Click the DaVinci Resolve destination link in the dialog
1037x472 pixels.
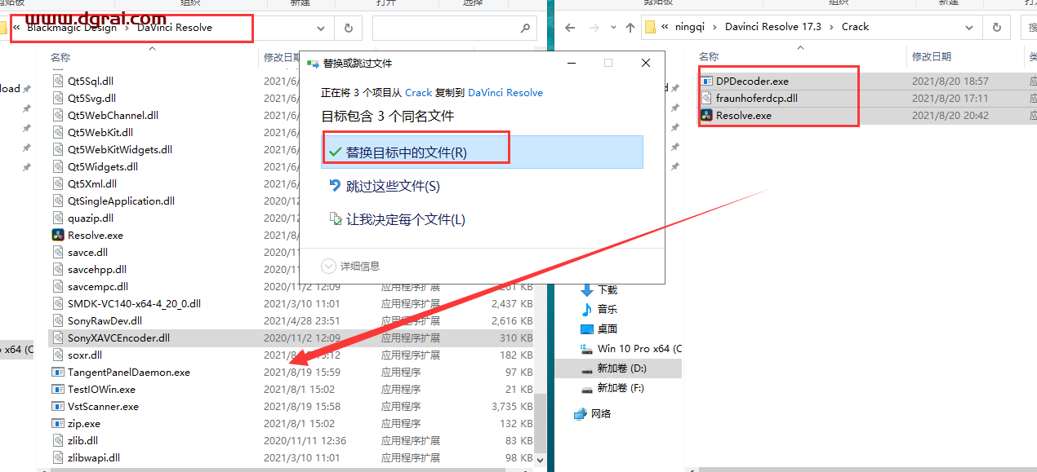click(x=505, y=93)
